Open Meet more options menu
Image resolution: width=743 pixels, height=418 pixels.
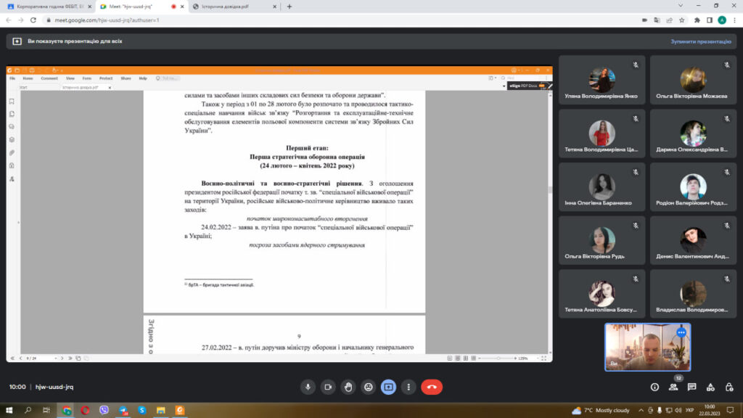click(409, 387)
